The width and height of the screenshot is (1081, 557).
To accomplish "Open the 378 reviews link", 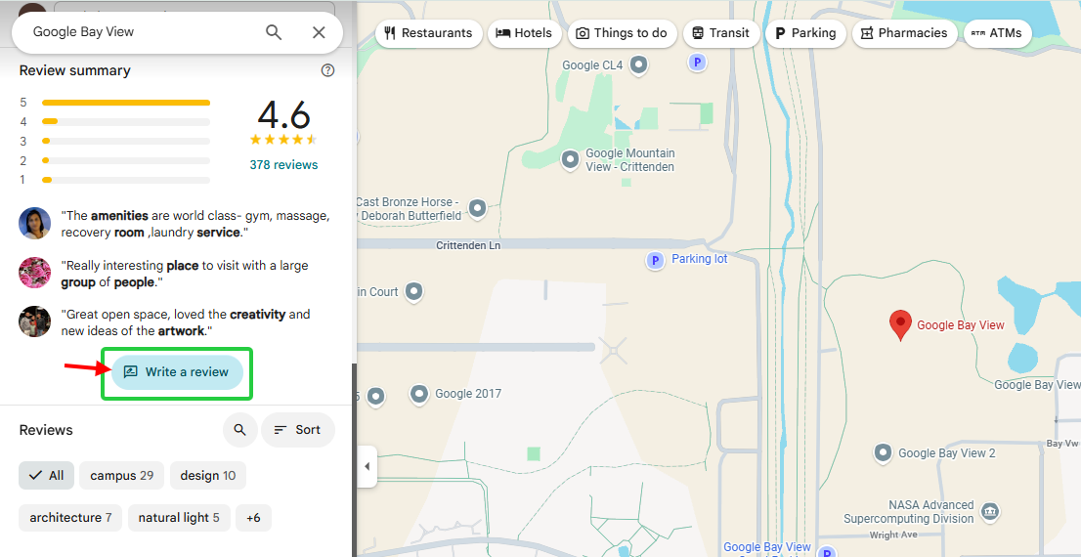I will (x=283, y=165).
